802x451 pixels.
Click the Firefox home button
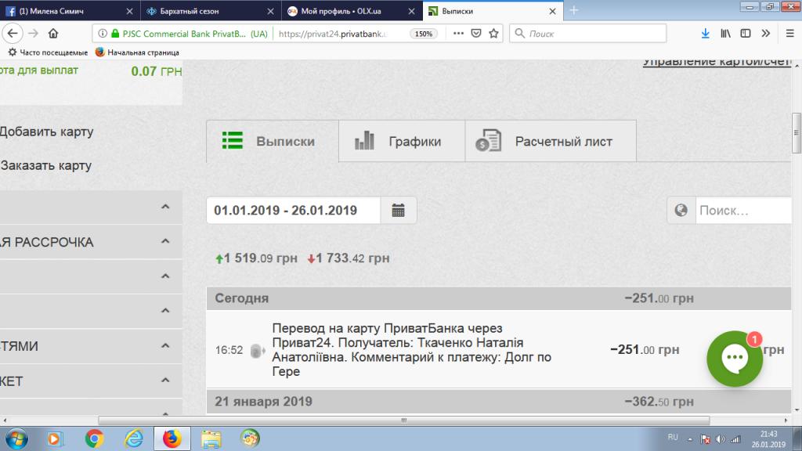point(53,34)
